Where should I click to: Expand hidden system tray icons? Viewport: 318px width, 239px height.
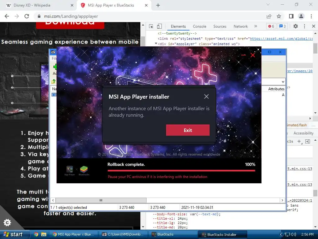pos(281,234)
